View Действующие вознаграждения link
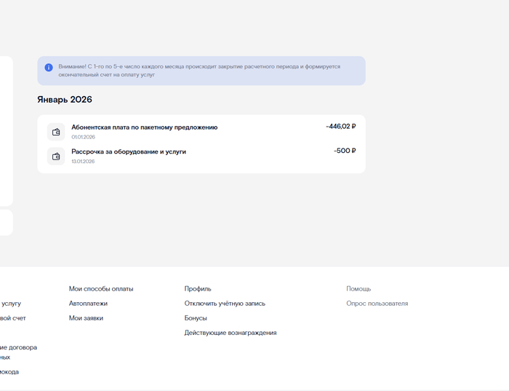This screenshot has height=391, width=509. pos(231,333)
